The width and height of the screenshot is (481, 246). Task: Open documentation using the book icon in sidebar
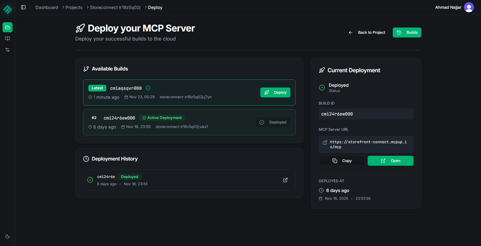point(7,38)
